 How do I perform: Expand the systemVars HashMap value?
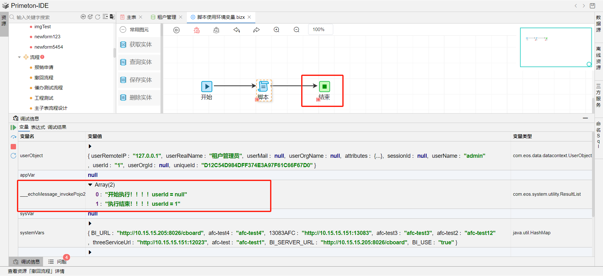tap(90, 223)
